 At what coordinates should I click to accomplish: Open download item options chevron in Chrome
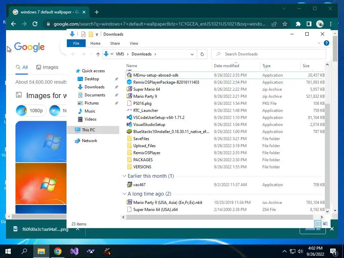point(78,229)
